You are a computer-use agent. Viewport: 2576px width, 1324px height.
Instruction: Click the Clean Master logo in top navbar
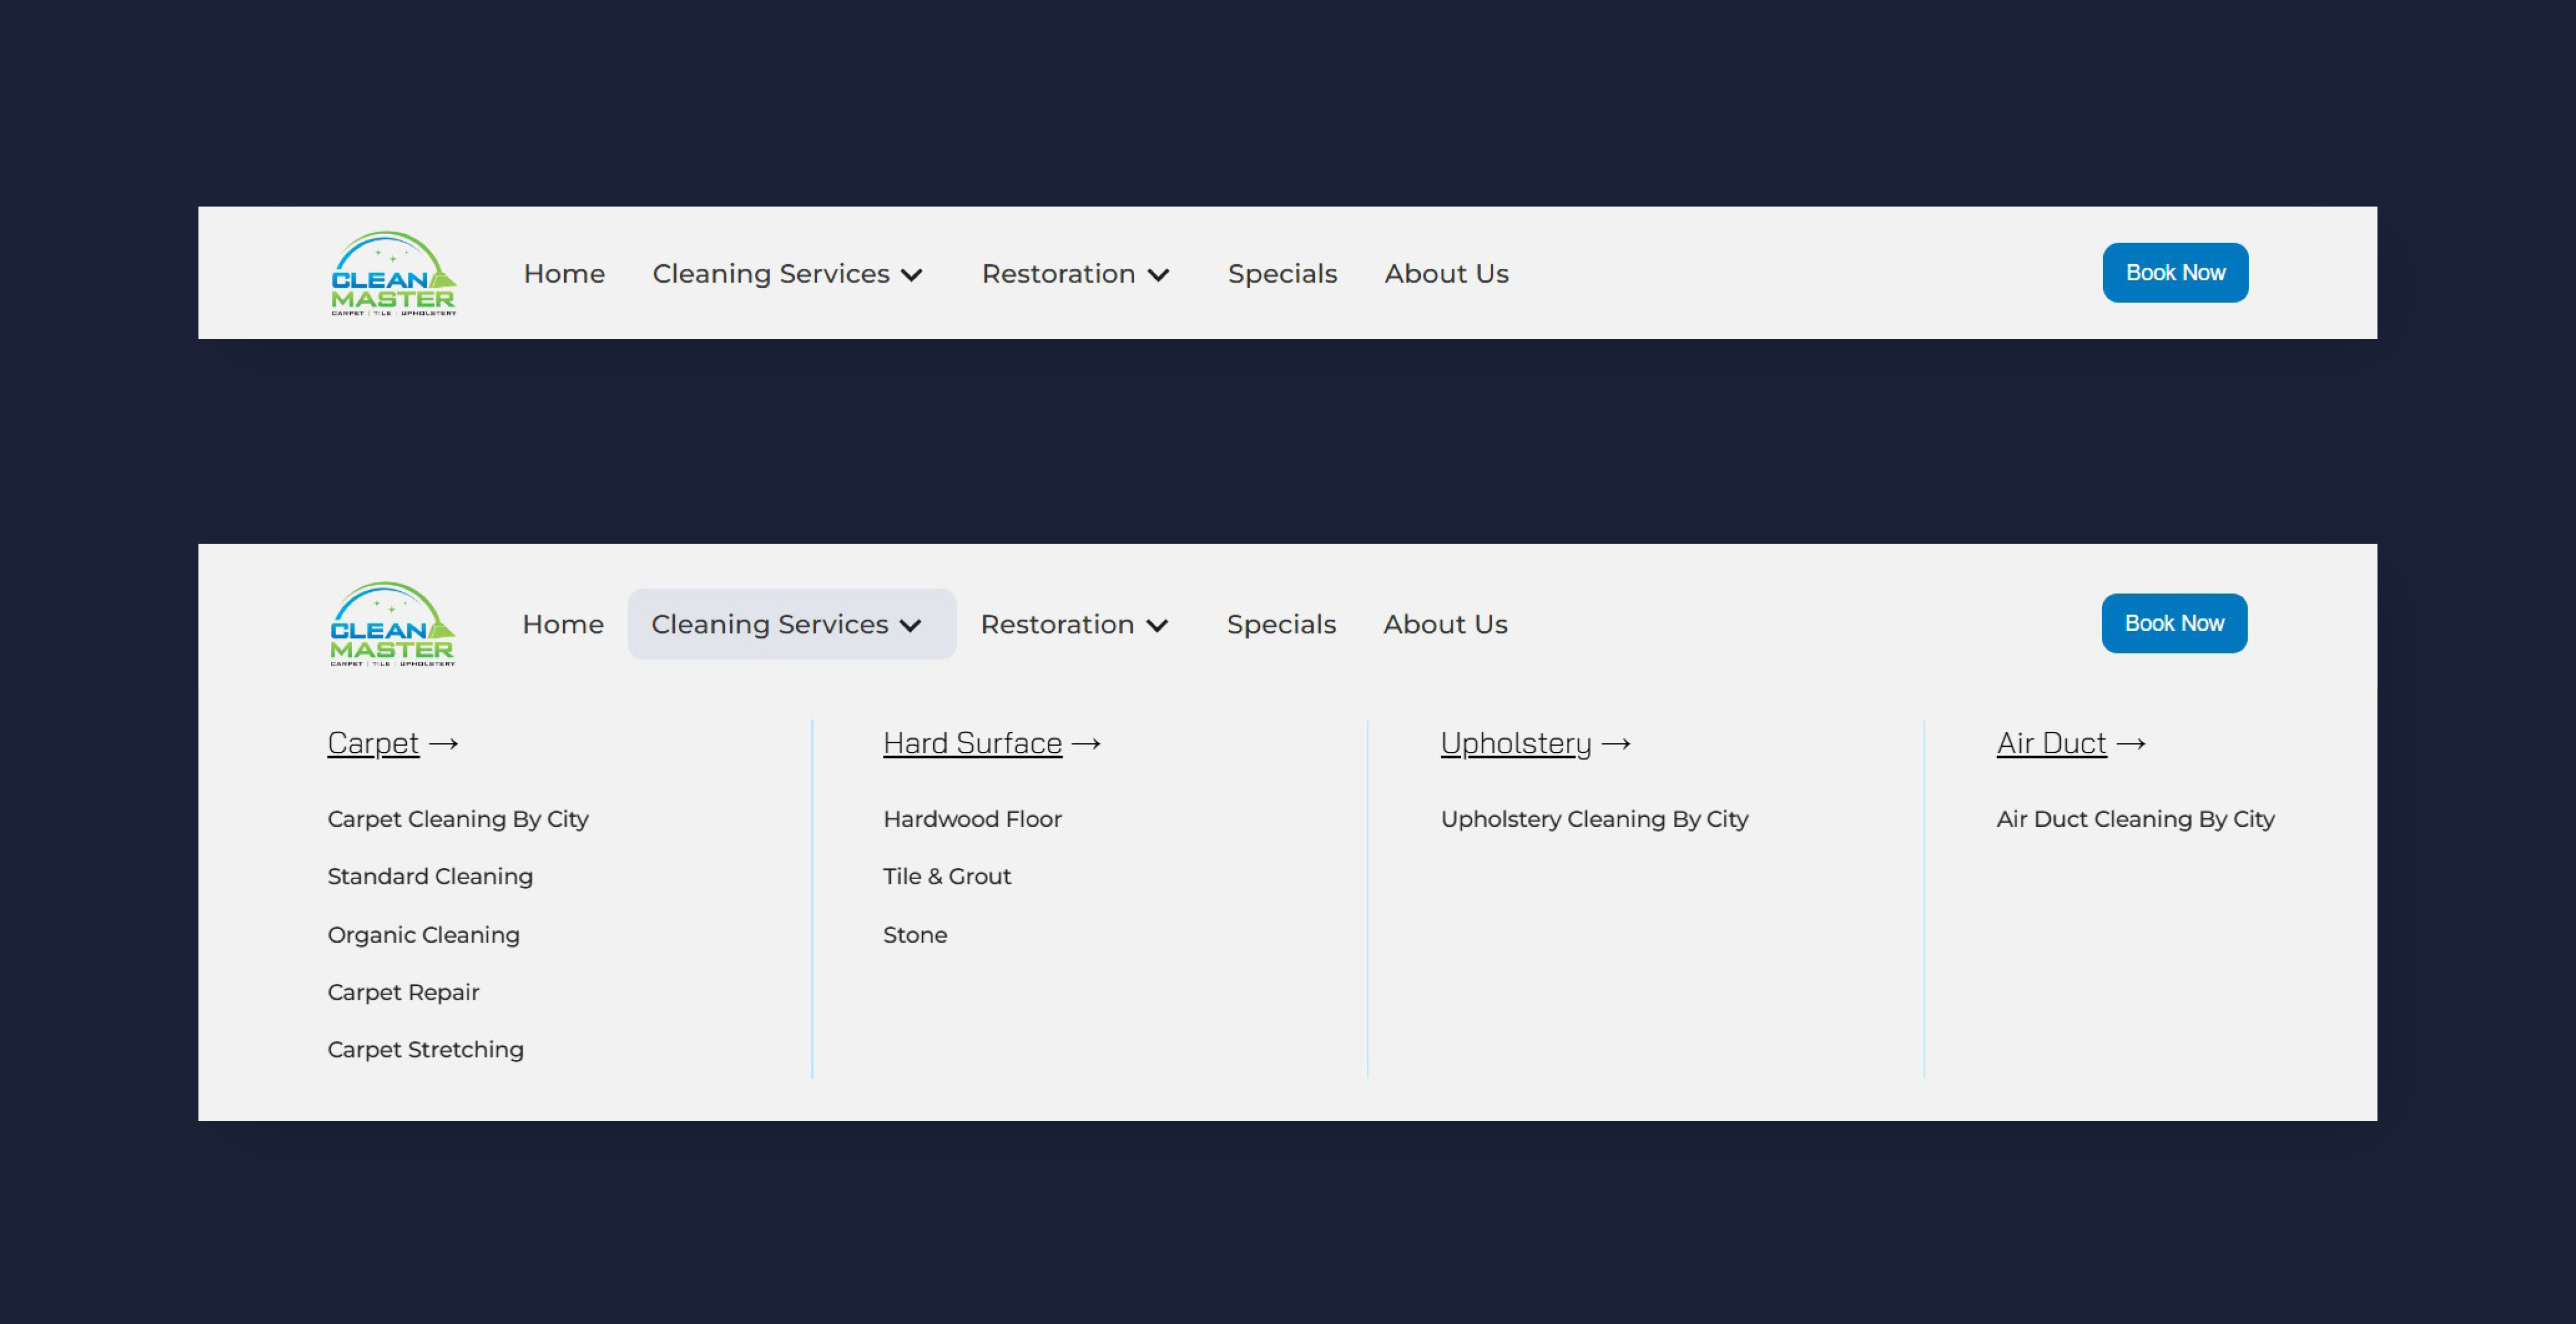pos(393,274)
